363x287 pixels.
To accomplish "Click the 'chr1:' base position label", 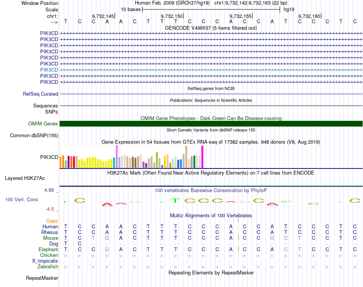I will click(53, 16).
